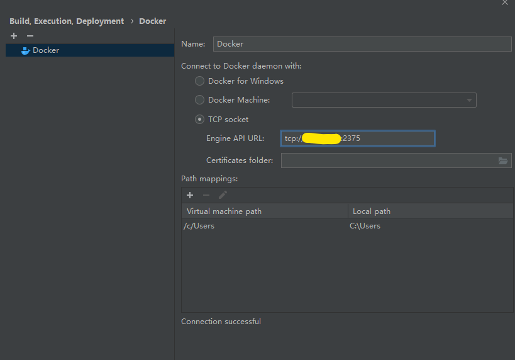Open the Docker Machine dropdown

[x=384, y=100]
